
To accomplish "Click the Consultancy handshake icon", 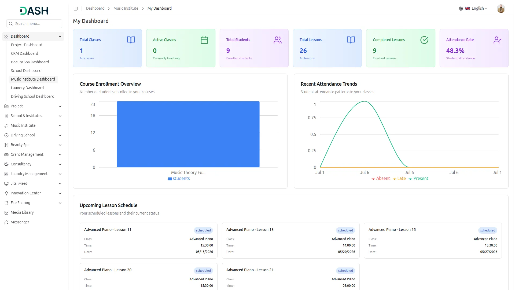I will click(6, 164).
